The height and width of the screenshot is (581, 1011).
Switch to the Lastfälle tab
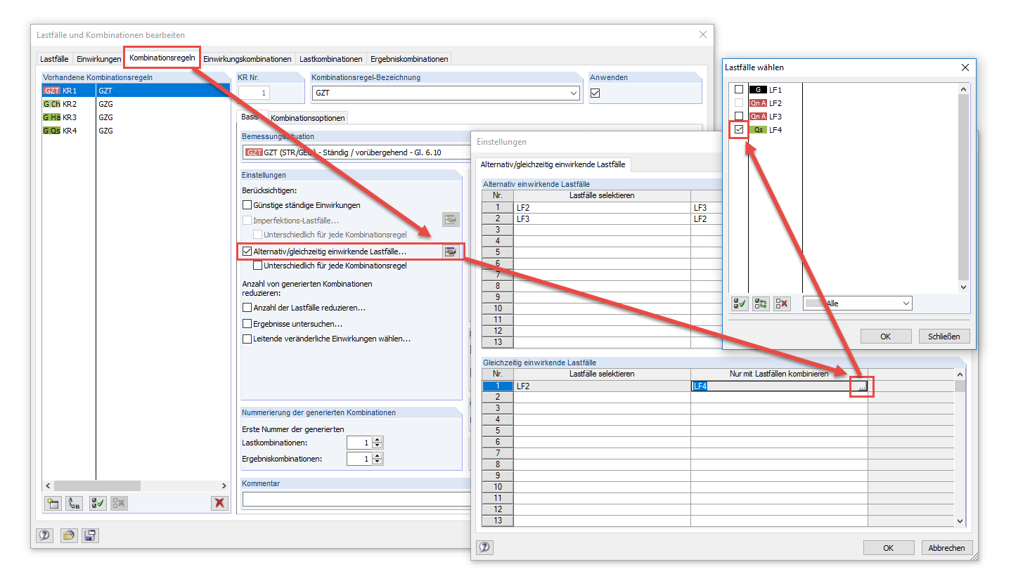[x=54, y=59]
